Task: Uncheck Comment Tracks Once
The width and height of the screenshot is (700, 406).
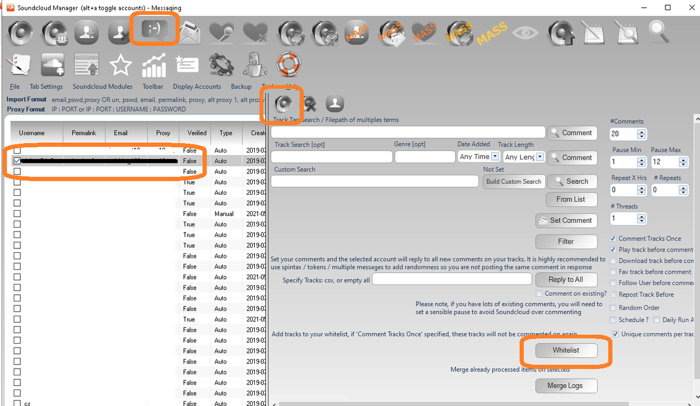Action: (614, 239)
